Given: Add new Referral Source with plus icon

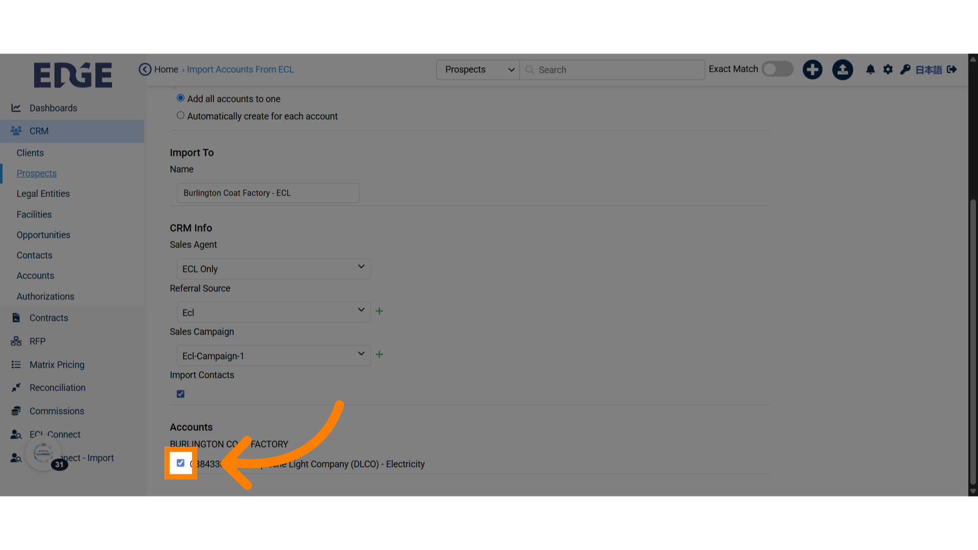Looking at the screenshot, I should [x=379, y=311].
